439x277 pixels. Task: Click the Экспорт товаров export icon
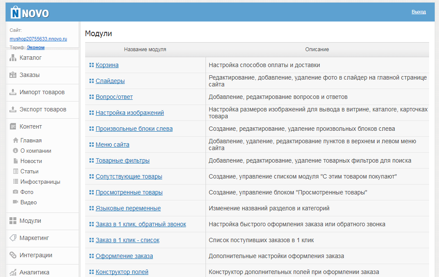point(13,109)
